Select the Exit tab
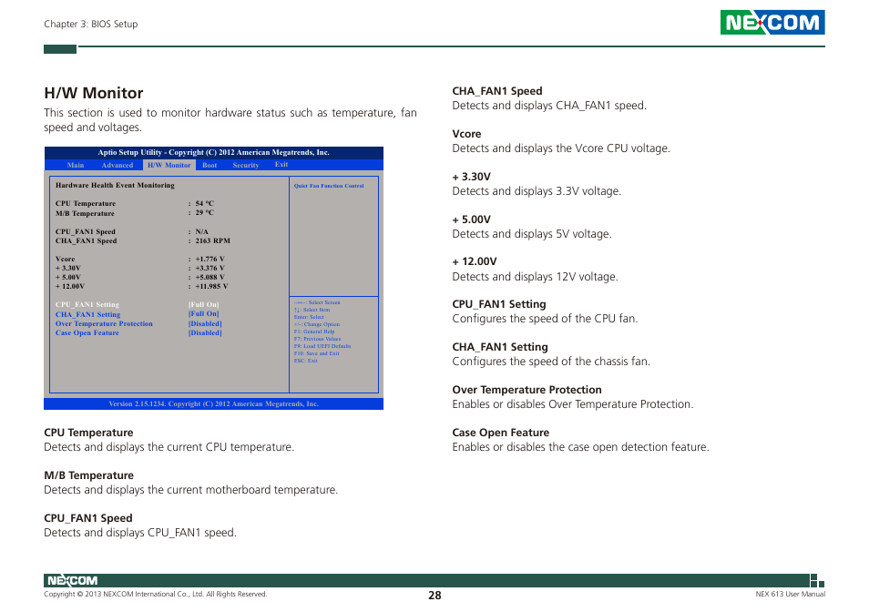The width and height of the screenshot is (869, 612). 281,165
